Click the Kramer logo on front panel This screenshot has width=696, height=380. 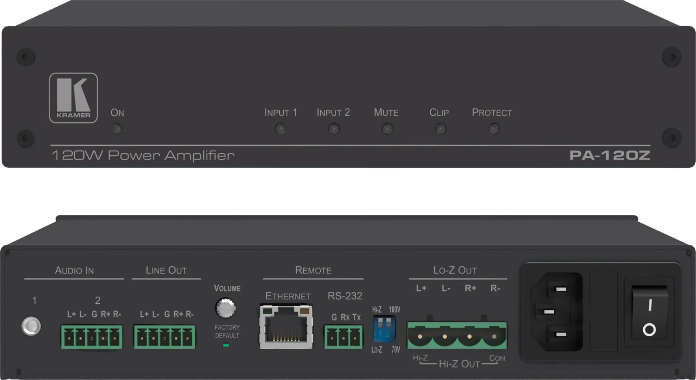point(73,98)
